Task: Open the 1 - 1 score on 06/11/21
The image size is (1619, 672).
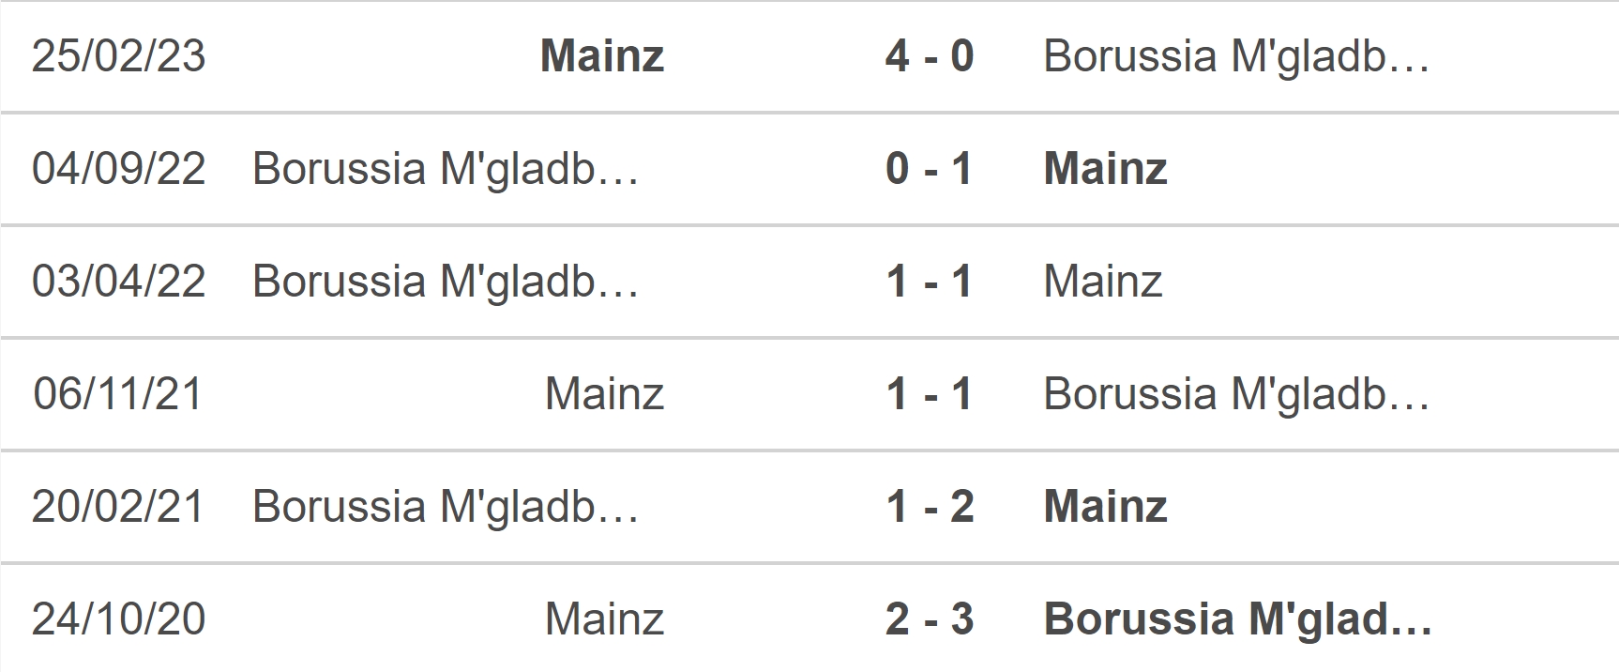Action: (930, 394)
